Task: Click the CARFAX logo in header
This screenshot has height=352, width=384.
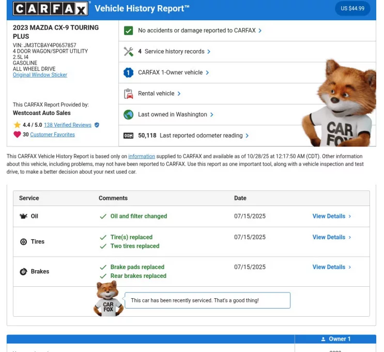Action: pyautogui.click(x=51, y=8)
